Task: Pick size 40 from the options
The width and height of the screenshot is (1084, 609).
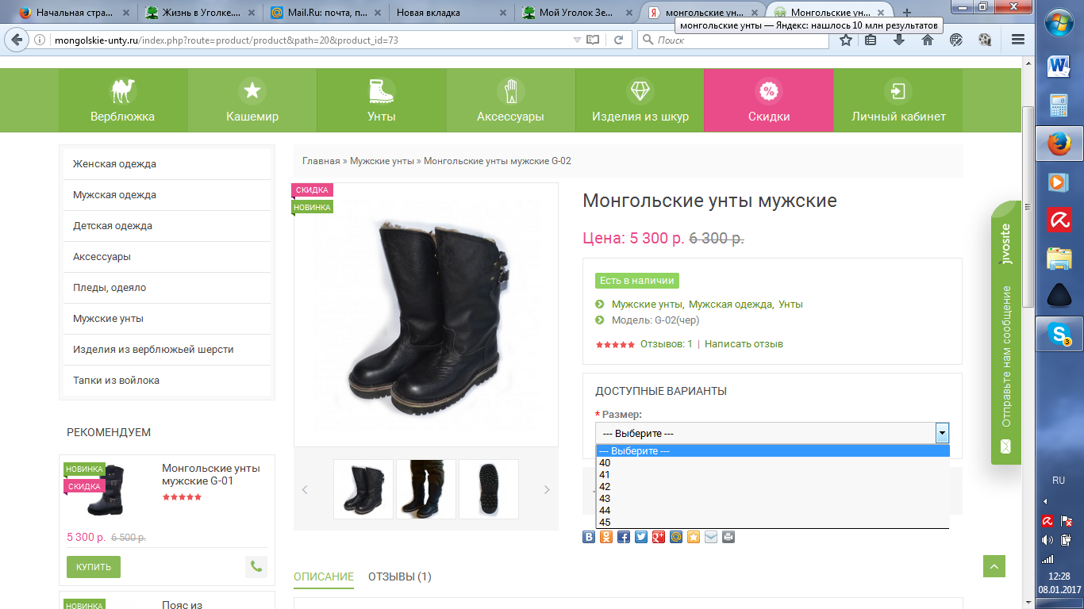Action: [x=605, y=463]
